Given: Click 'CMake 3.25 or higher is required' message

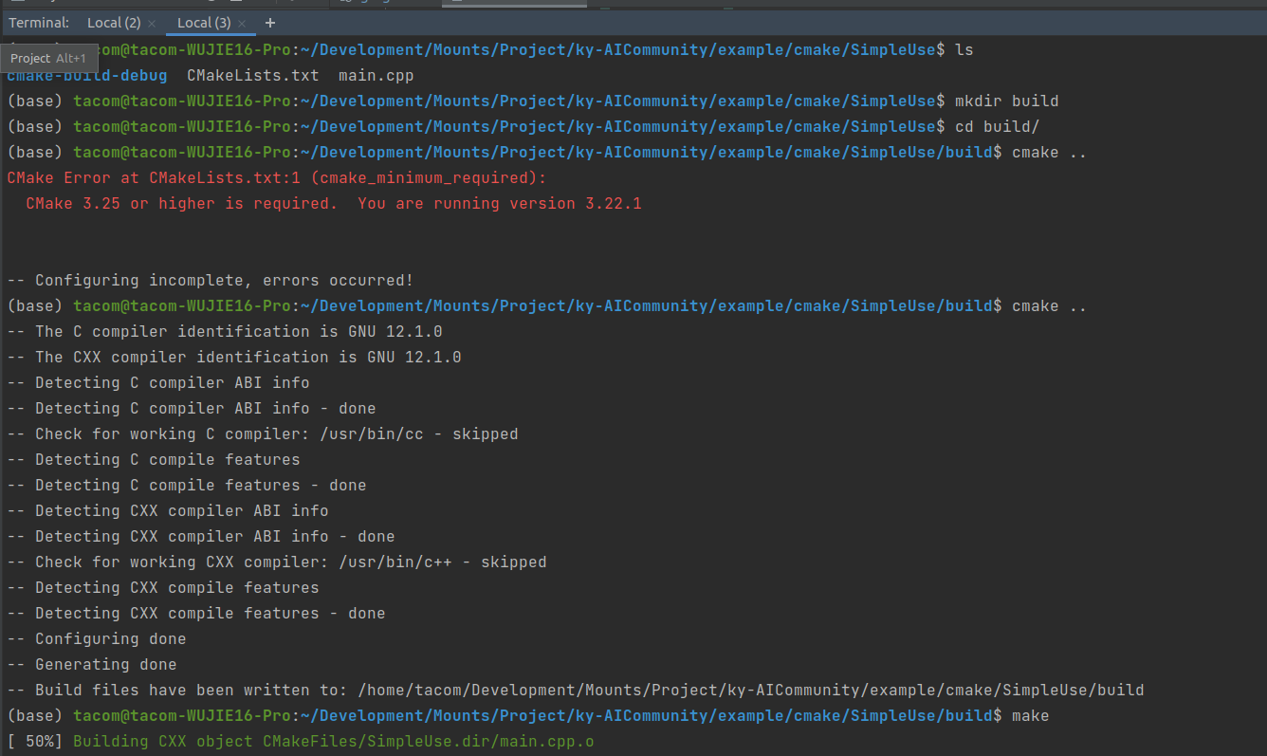Looking at the screenshot, I should coord(181,203).
